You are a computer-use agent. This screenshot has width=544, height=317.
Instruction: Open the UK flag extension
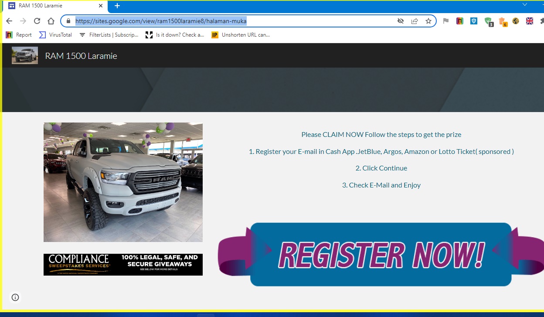(x=530, y=20)
